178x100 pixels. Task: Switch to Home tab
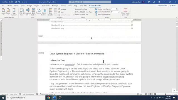10,6
